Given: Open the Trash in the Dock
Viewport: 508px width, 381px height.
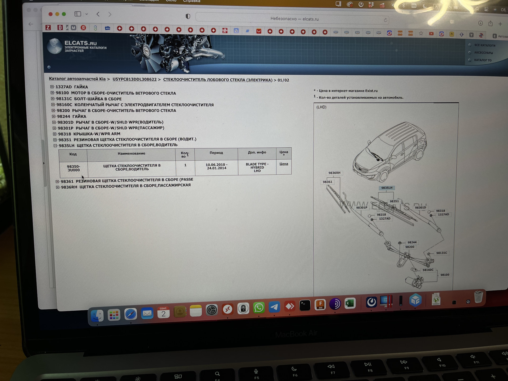Looking at the screenshot, I should pyautogui.click(x=478, y=297).
